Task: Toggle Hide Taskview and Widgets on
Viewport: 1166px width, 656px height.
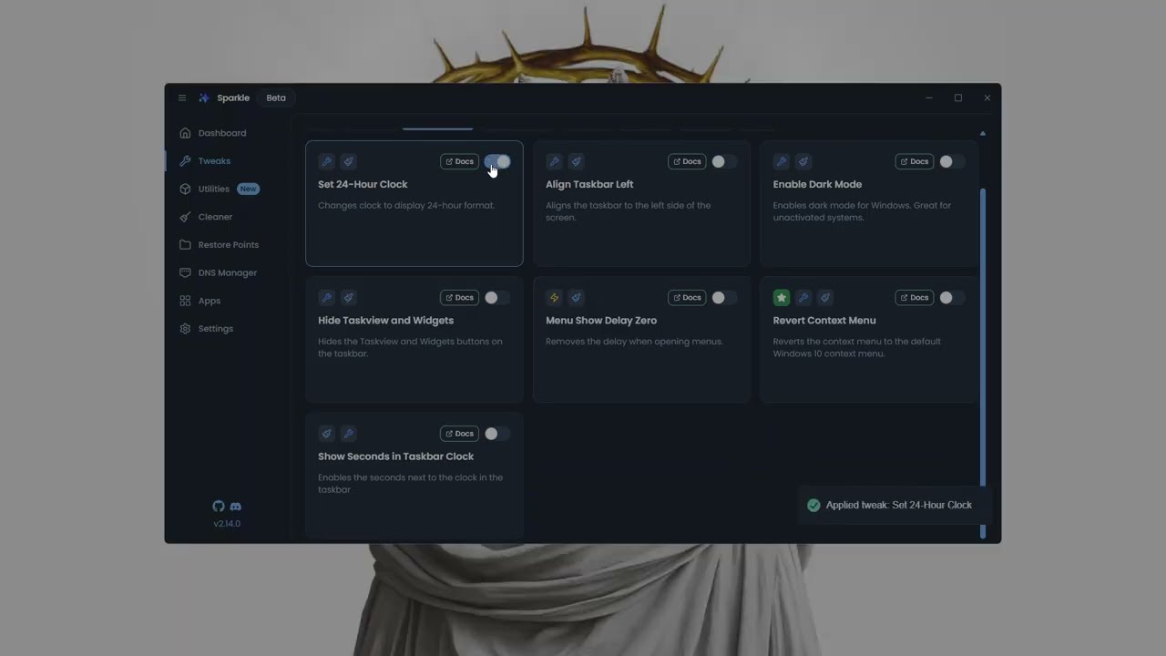Action: [x=497, y=298]
